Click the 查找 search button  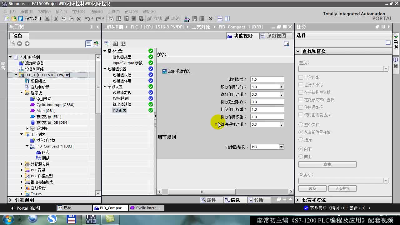point(327,164)
